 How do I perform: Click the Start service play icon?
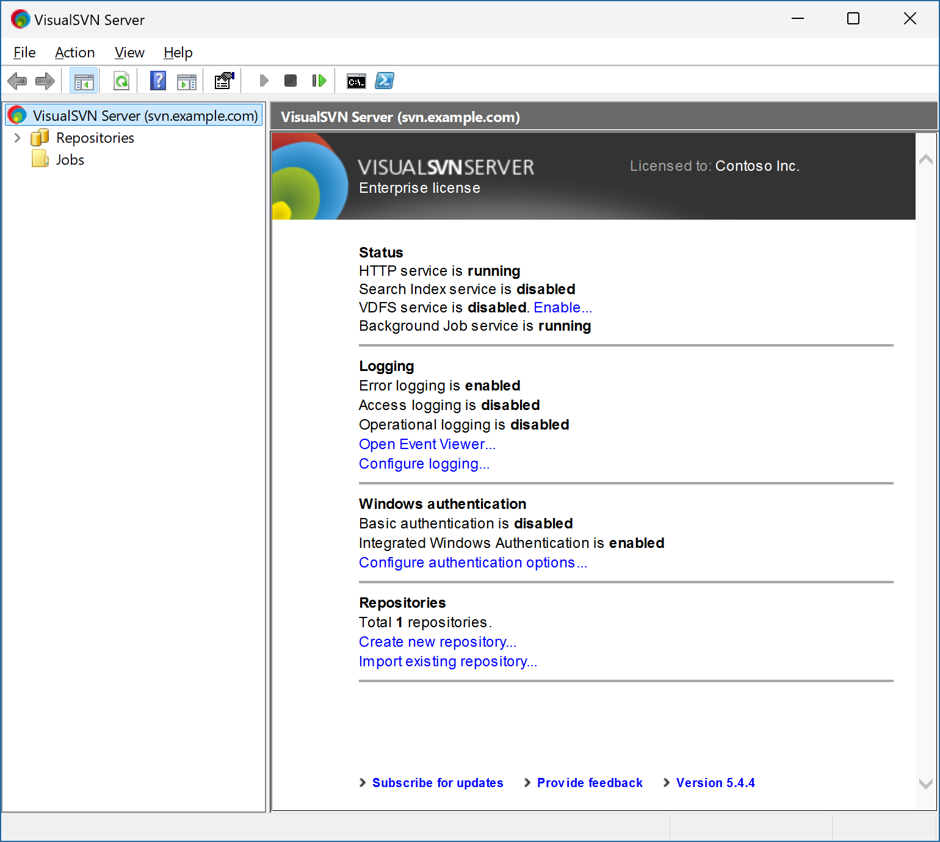(264, 81)
